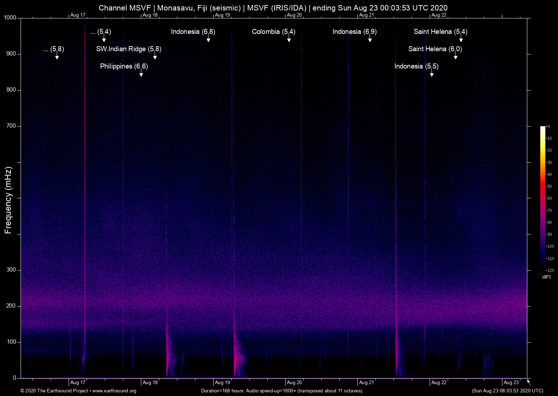Select the Saint Helena (5.4) earthquake label

pos(440,32)
